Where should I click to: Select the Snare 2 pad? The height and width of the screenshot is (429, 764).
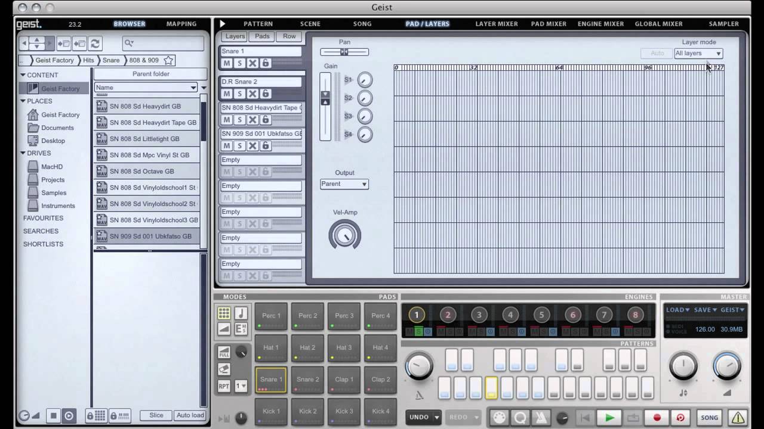[308, 380]
